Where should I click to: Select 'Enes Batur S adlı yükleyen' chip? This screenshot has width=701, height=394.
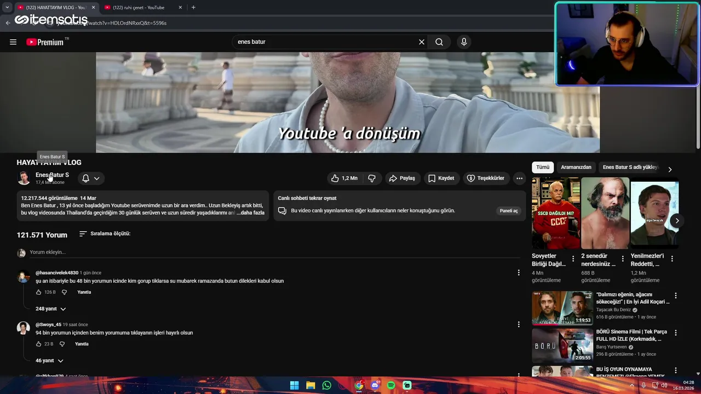(x=630, y=167)
